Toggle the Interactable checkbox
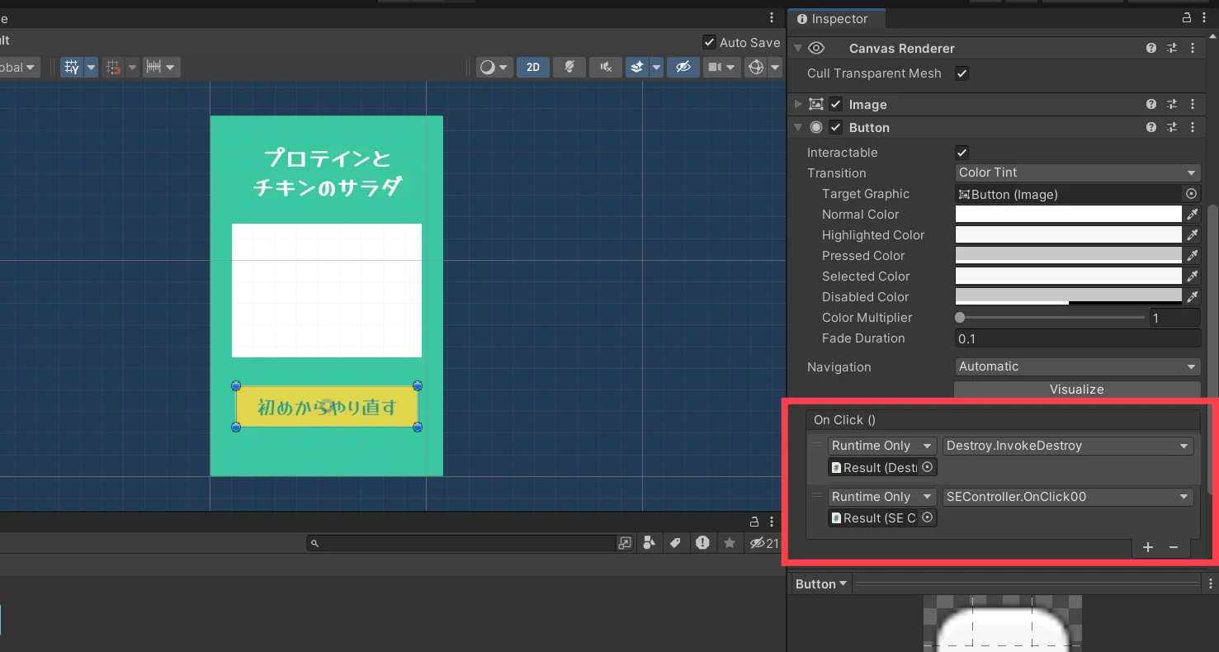The image size is (1219, 652). (x=961, y=153)
